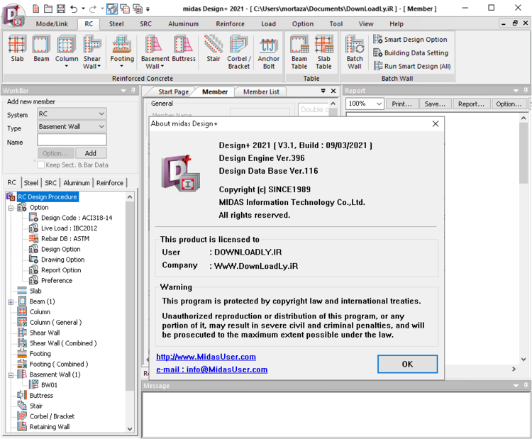Click the Buttress ribbon icon
The height and width of the screenshot is (439, 532).
tap(184, 50)
